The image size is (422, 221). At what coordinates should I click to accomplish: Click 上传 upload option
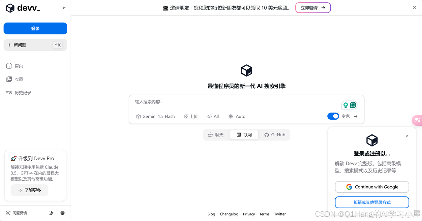point(191,116)
